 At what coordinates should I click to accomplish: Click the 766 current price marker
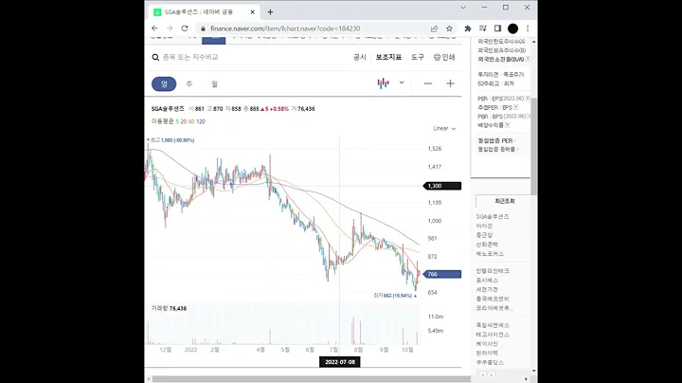click(442, 274)
